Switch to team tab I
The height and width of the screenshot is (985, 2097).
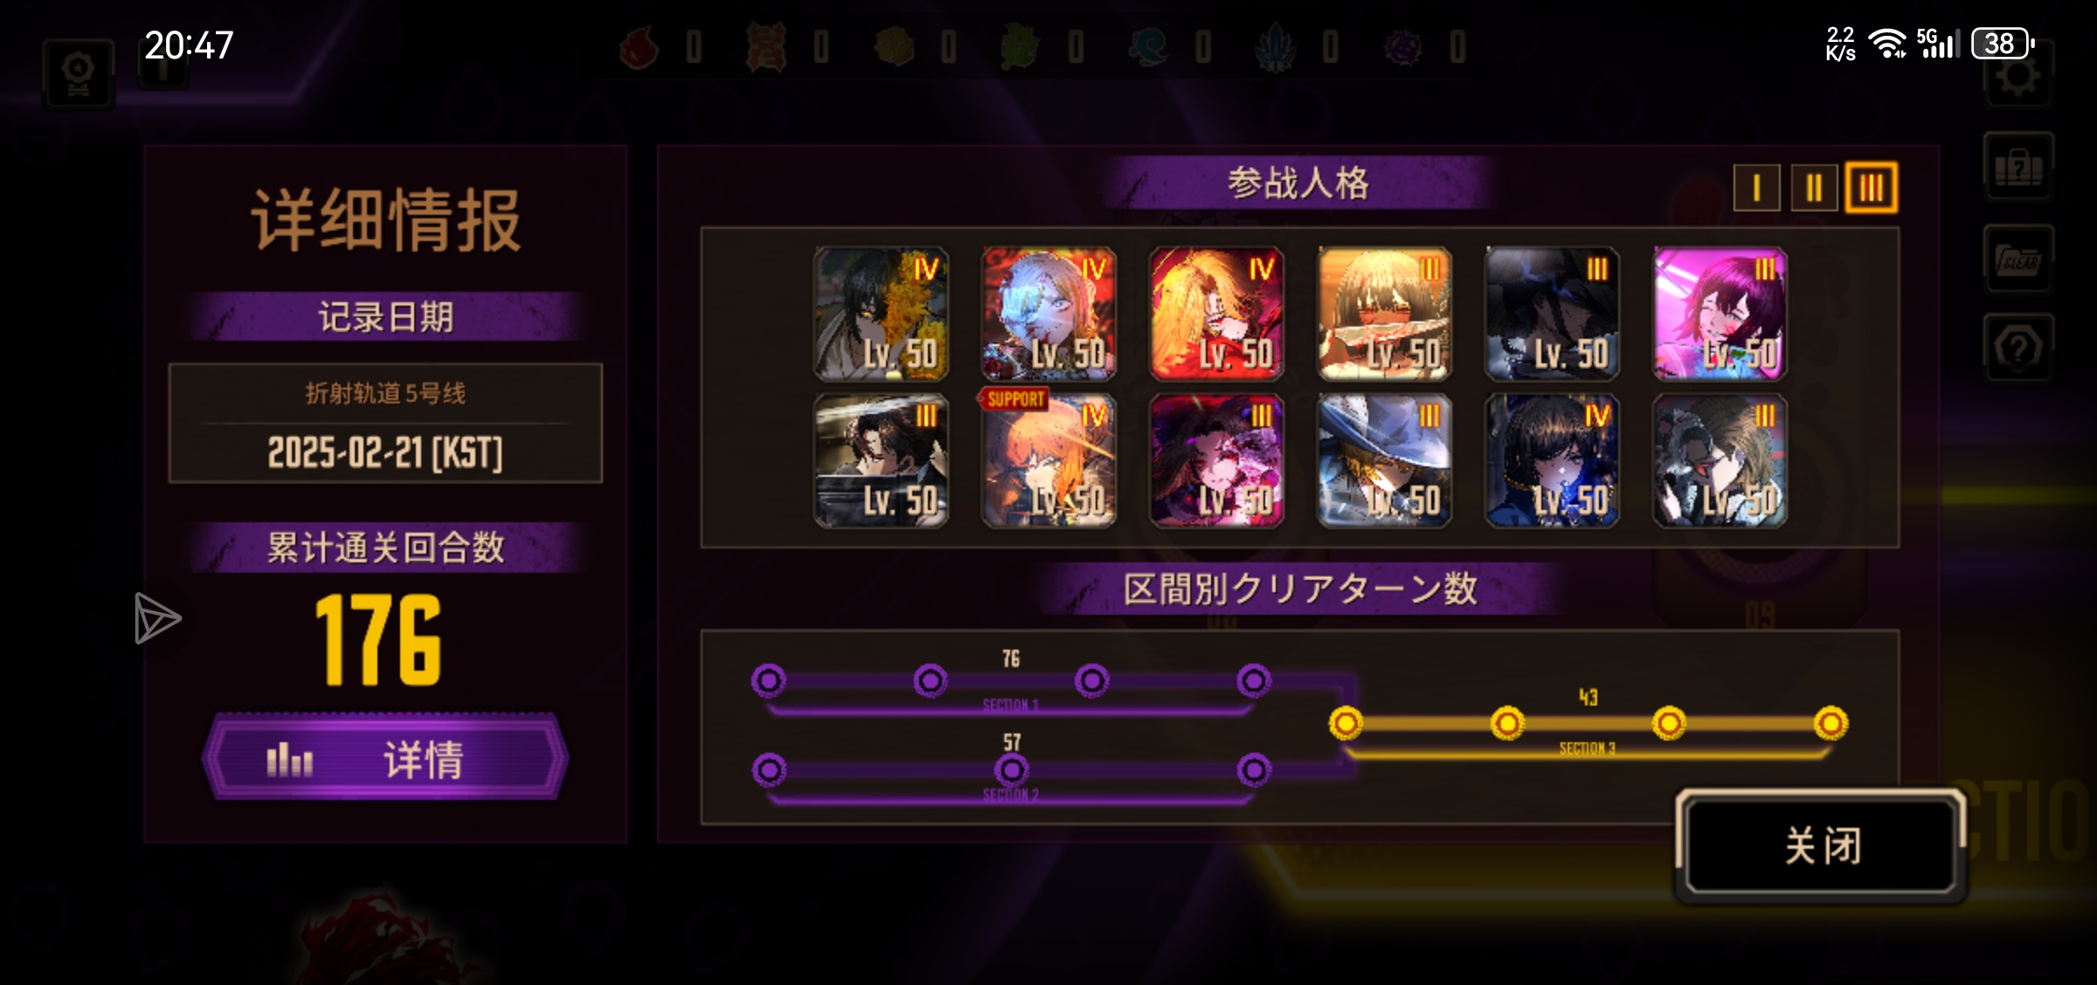pos(1756,188)
